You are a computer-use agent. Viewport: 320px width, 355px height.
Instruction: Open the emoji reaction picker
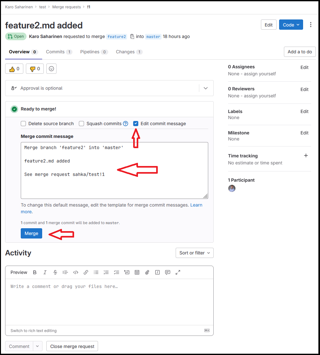(x=51, y=69)
